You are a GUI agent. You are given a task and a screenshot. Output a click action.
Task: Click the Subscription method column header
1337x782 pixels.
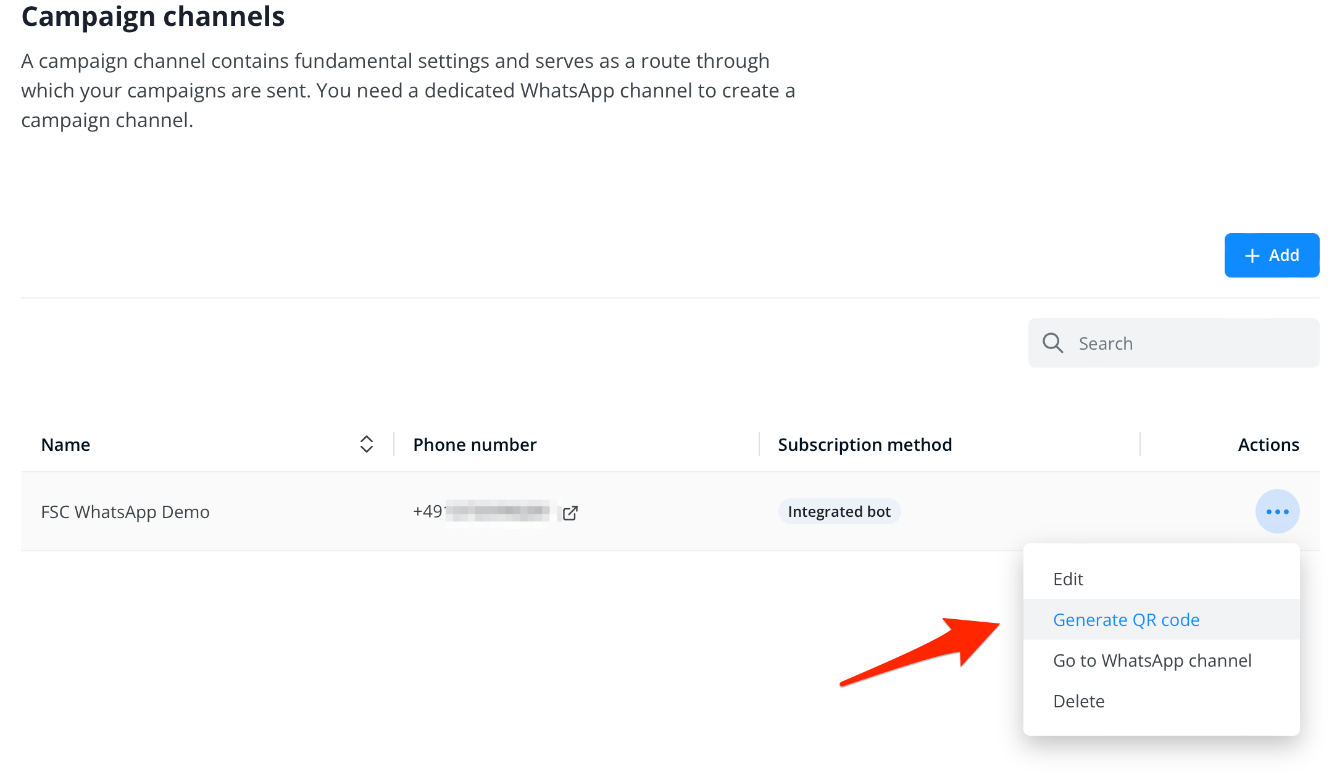point(865,445)
